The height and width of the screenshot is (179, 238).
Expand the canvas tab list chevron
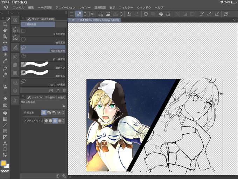point(235,20)
